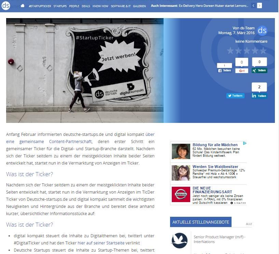Image resolution: width=279 pixels, height=254 pixels.
Task: Show next interesting headline arrow
Action: pos(260,6)
